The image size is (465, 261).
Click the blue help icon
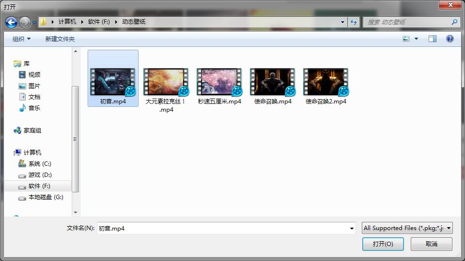click(450, 39)
